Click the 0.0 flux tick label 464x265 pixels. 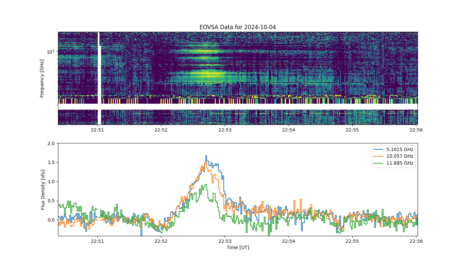click(x=51, y=220)
